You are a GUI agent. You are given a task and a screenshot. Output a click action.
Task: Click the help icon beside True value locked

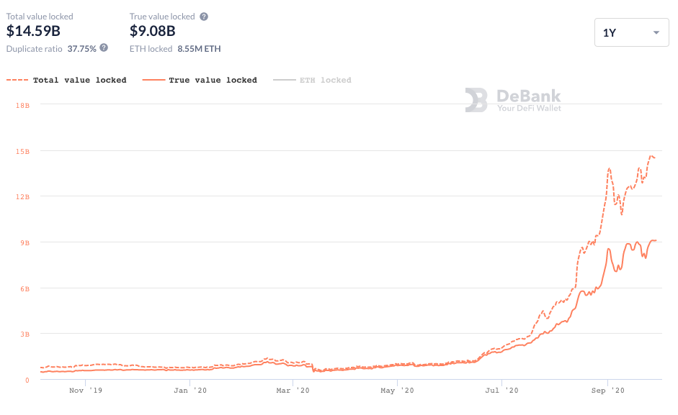tap(204, 17)
